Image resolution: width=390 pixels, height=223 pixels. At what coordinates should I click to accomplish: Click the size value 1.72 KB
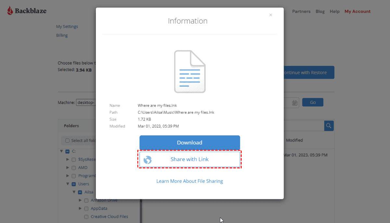144,119
